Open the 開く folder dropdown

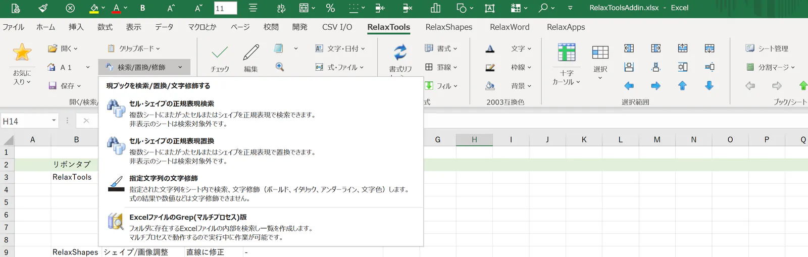pos(63,48)
